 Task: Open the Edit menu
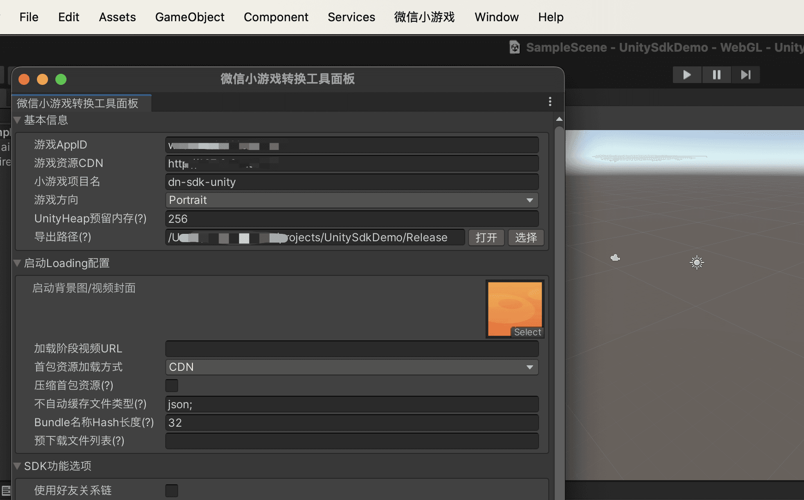69,17
